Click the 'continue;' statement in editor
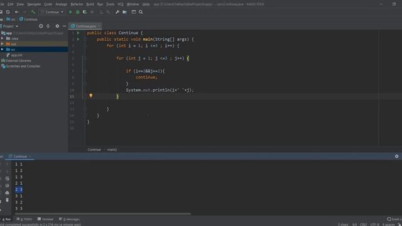 click(x=146, y=77)
